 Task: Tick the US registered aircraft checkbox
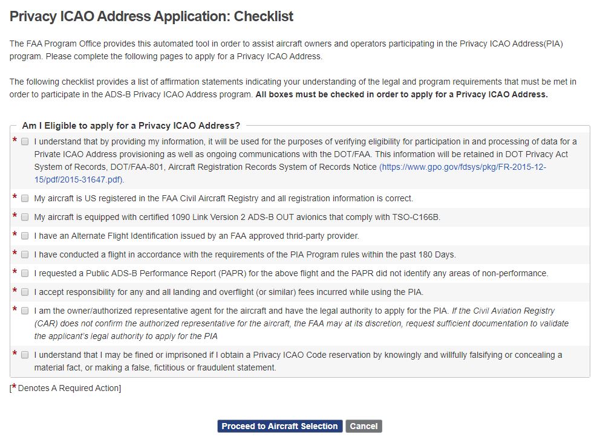click(25, 198)
